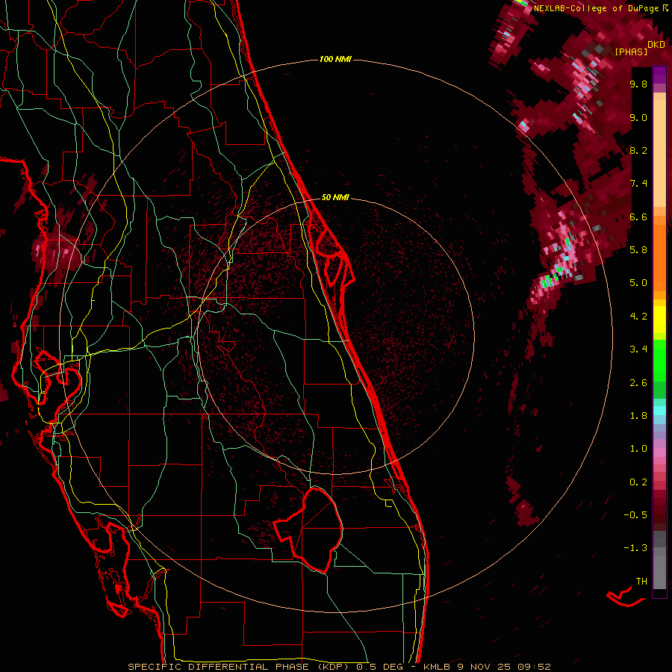Click the '50 NMI' range ring label
This screenshot has height=672, width=672.
pos(335,197)
